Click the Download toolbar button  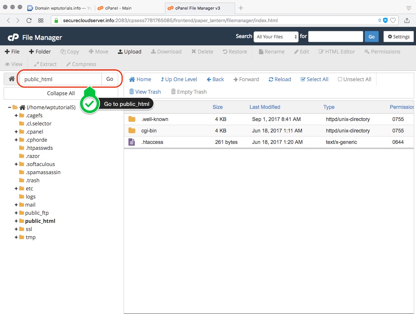166,52
